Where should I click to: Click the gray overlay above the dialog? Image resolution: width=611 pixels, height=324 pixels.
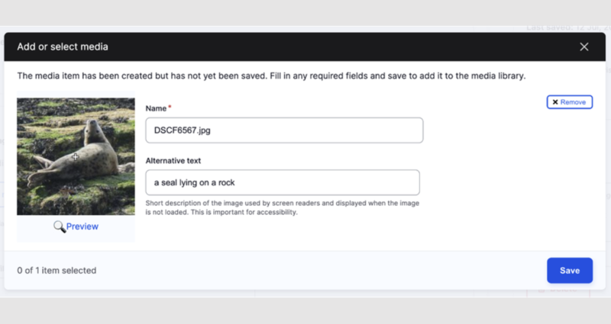[x=305, y=13]
